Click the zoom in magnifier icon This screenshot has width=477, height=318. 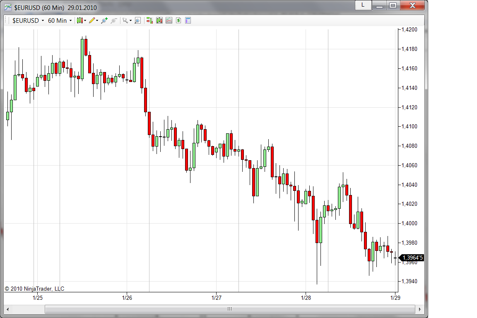[x=104, y=20]
